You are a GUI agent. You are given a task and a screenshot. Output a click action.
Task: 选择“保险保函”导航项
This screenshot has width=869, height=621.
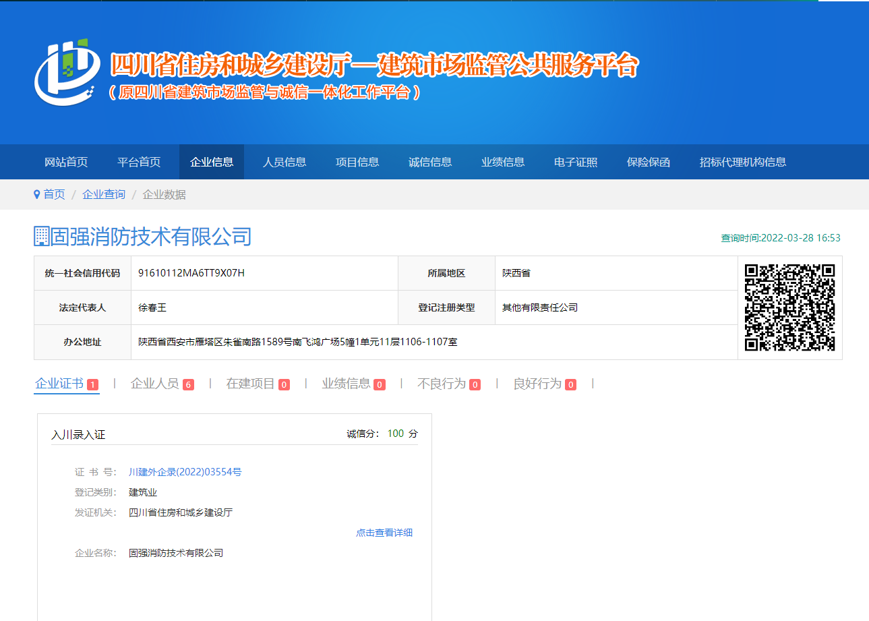point(648,162)
